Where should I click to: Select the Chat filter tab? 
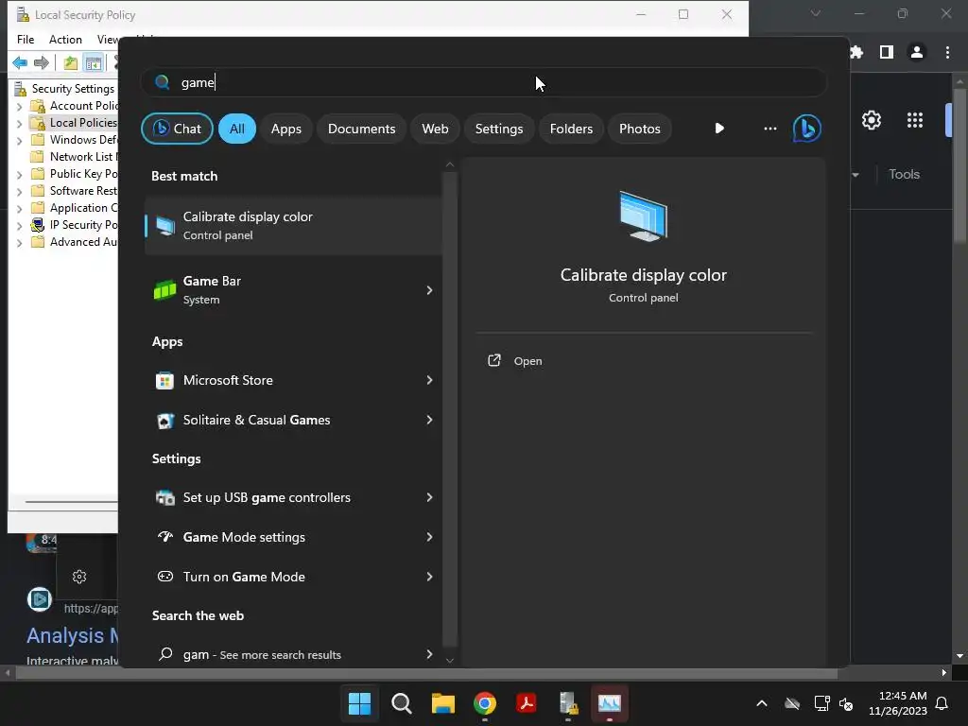click(x=177, y=129)
